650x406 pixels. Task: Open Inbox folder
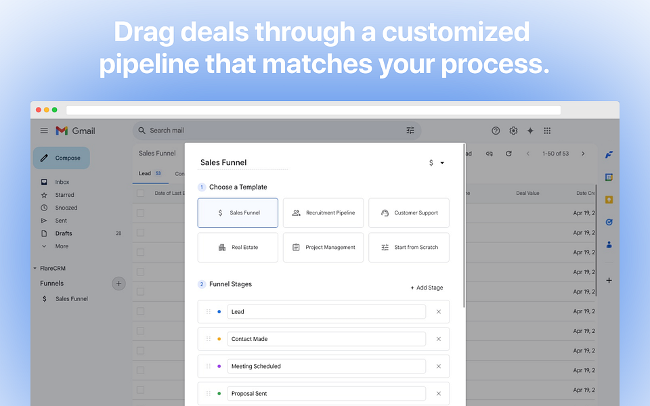pos(62,182)
